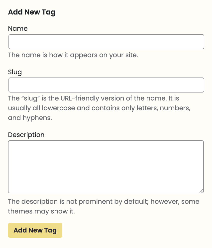The image size is (212, 248).
Task: Click the Add New Tag heading
Action: (x=32, y=12)
